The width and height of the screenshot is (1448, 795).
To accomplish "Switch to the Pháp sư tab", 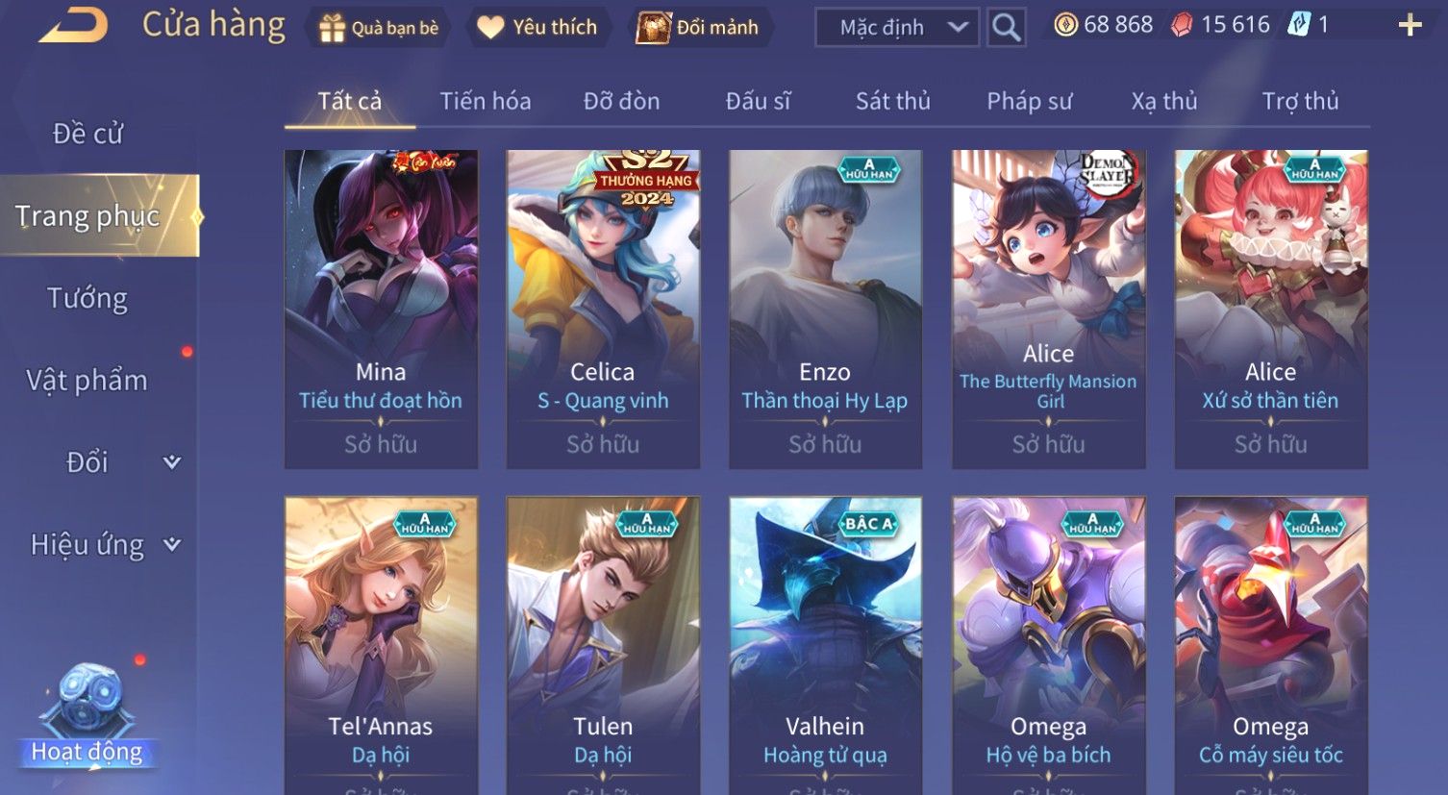I will coord(1029,101).
